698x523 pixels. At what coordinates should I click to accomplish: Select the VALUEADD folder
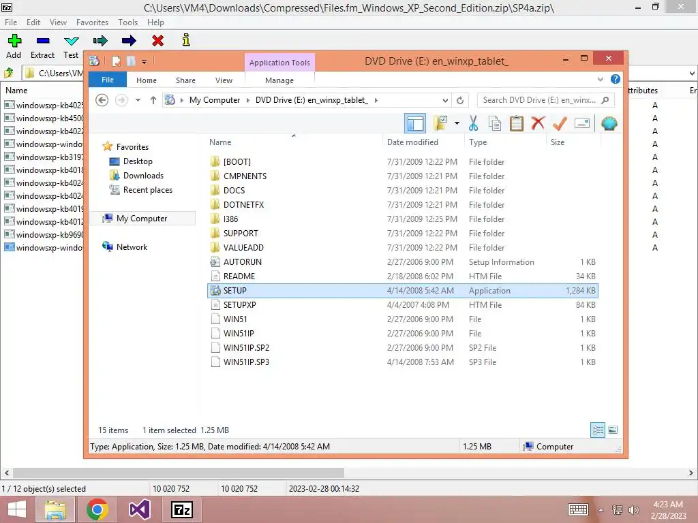tap(403, 248)
